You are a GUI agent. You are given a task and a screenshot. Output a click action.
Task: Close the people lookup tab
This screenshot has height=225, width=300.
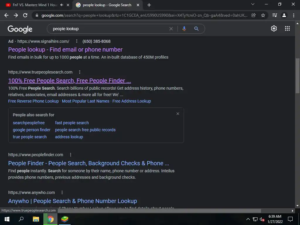point(138,5)
